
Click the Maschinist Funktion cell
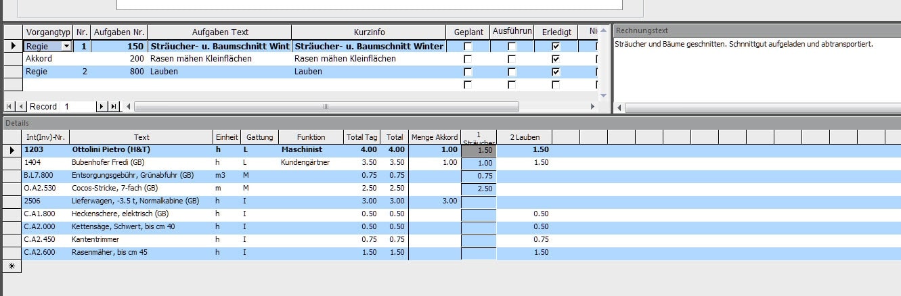click(x=311, y=150)
